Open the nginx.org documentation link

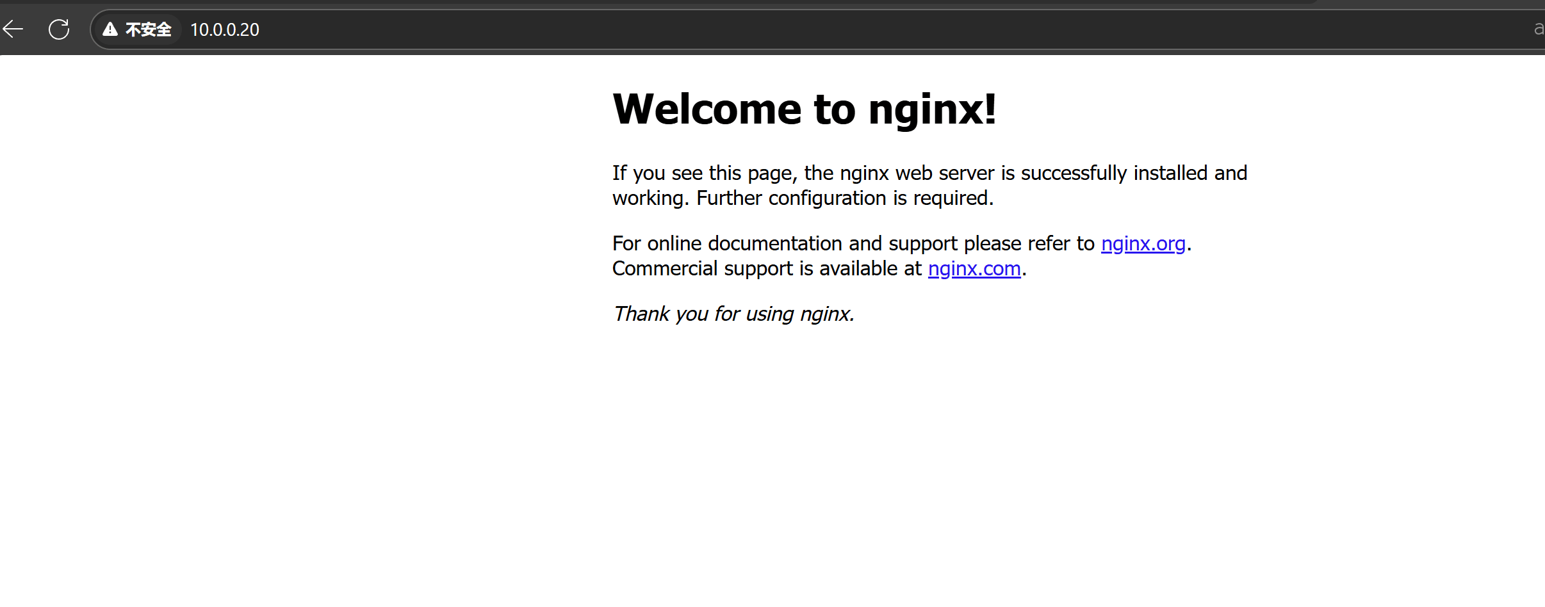[1143, 243]
